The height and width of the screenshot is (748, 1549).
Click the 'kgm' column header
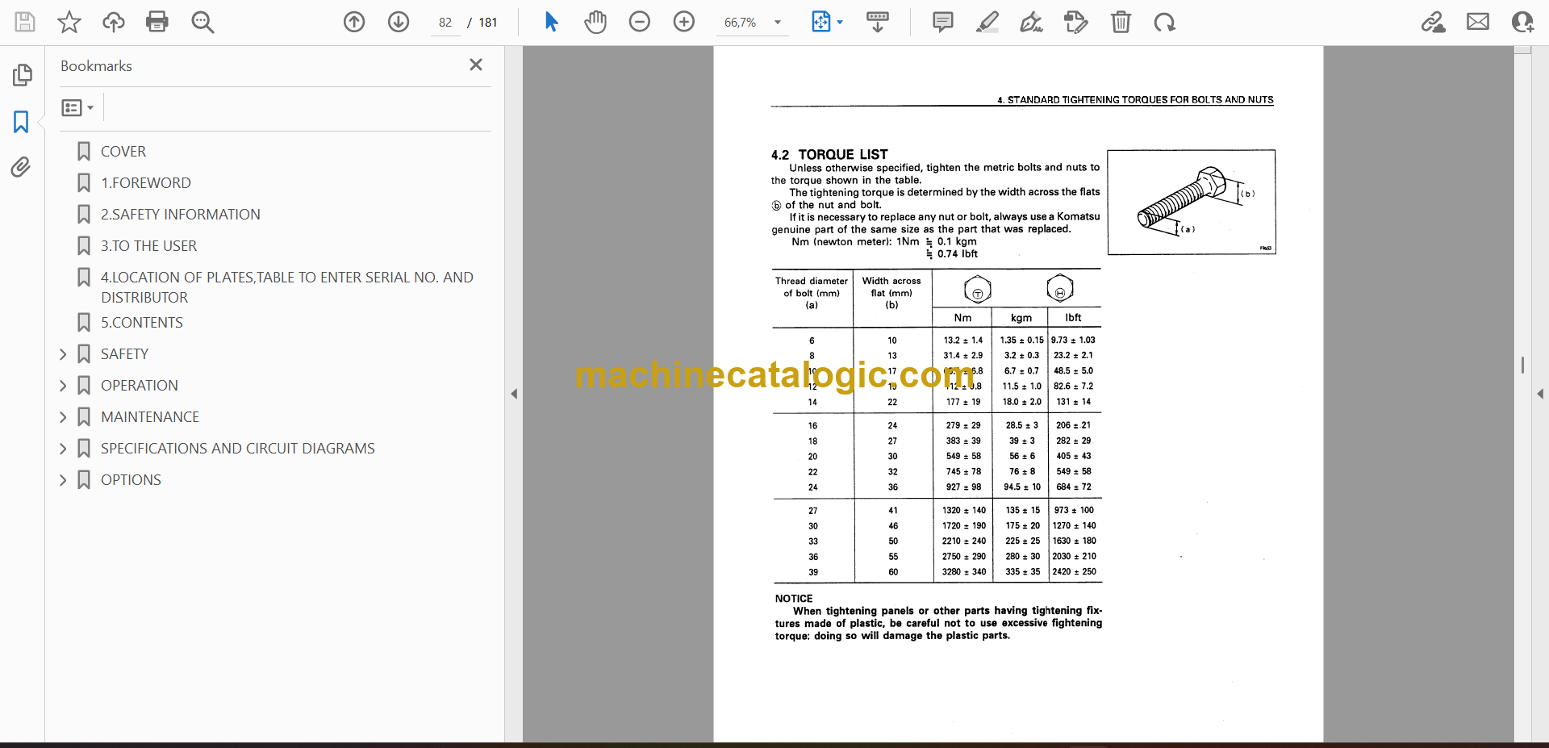tap(1021, 318)
